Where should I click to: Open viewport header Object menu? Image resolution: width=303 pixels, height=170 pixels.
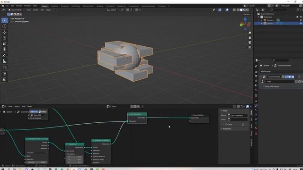[48, 10]
